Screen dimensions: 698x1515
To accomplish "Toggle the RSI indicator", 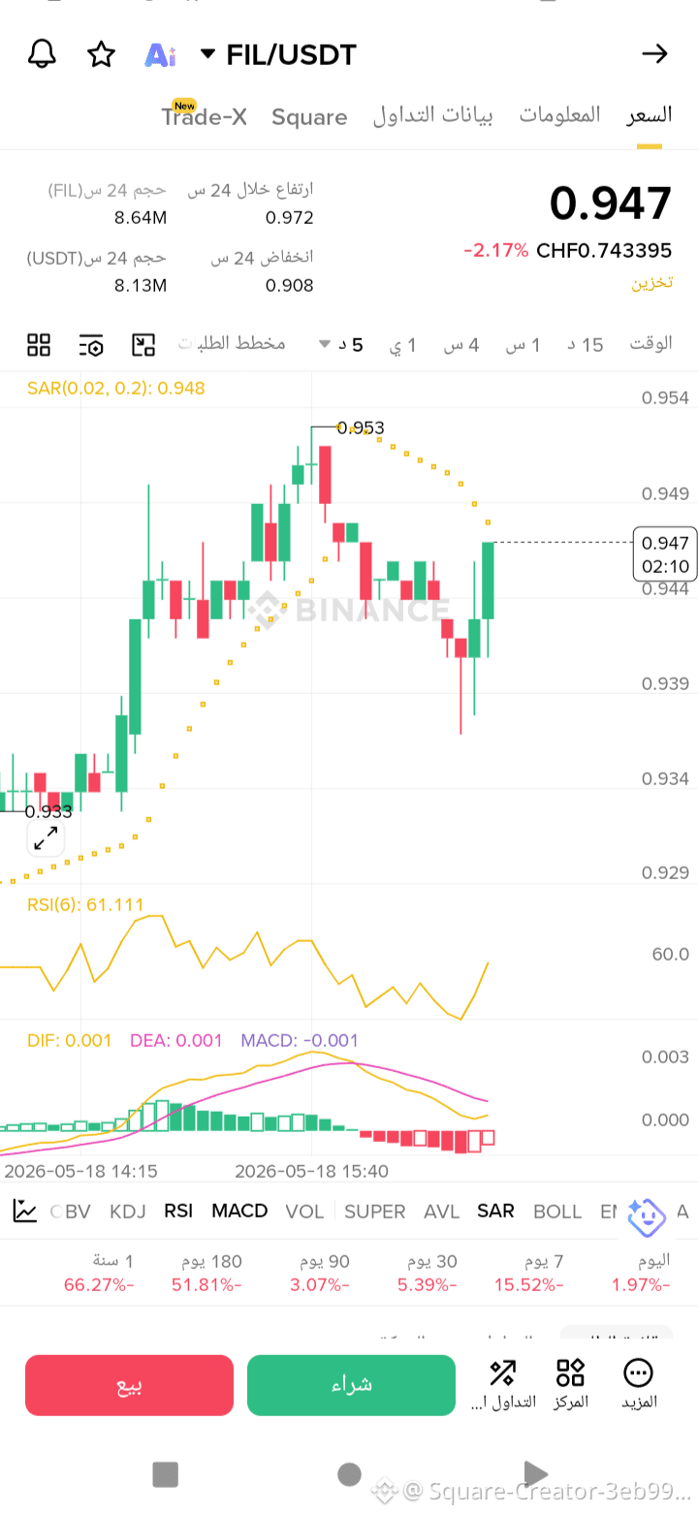I will (178, 1211).
